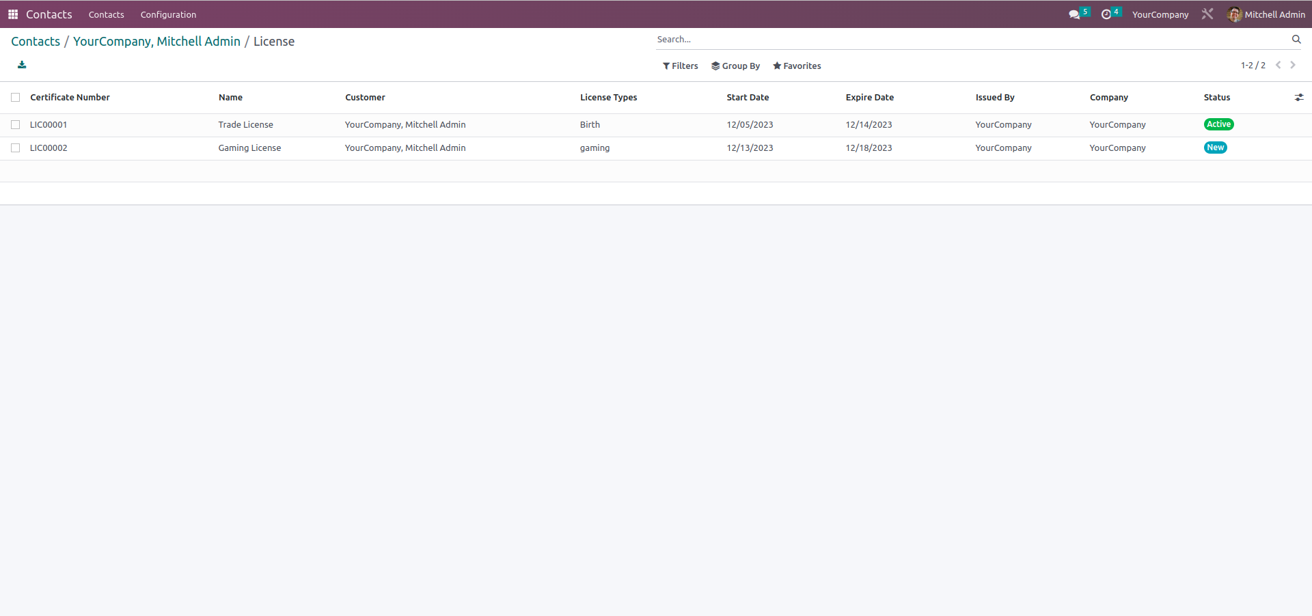
Task: Click the Trade License name cell
Action: 246,125
